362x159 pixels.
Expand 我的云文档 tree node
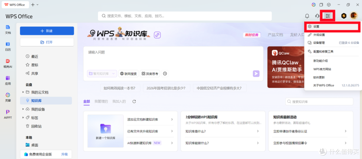23,92
